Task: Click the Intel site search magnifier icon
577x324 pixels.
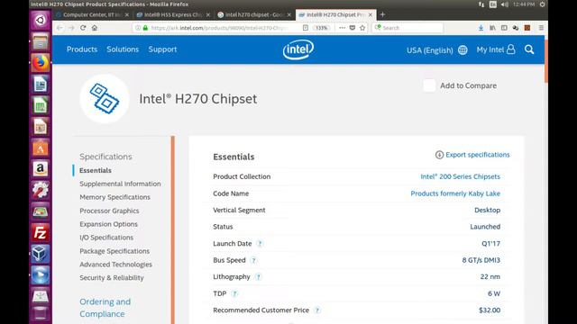Action: tap(529, 49)
